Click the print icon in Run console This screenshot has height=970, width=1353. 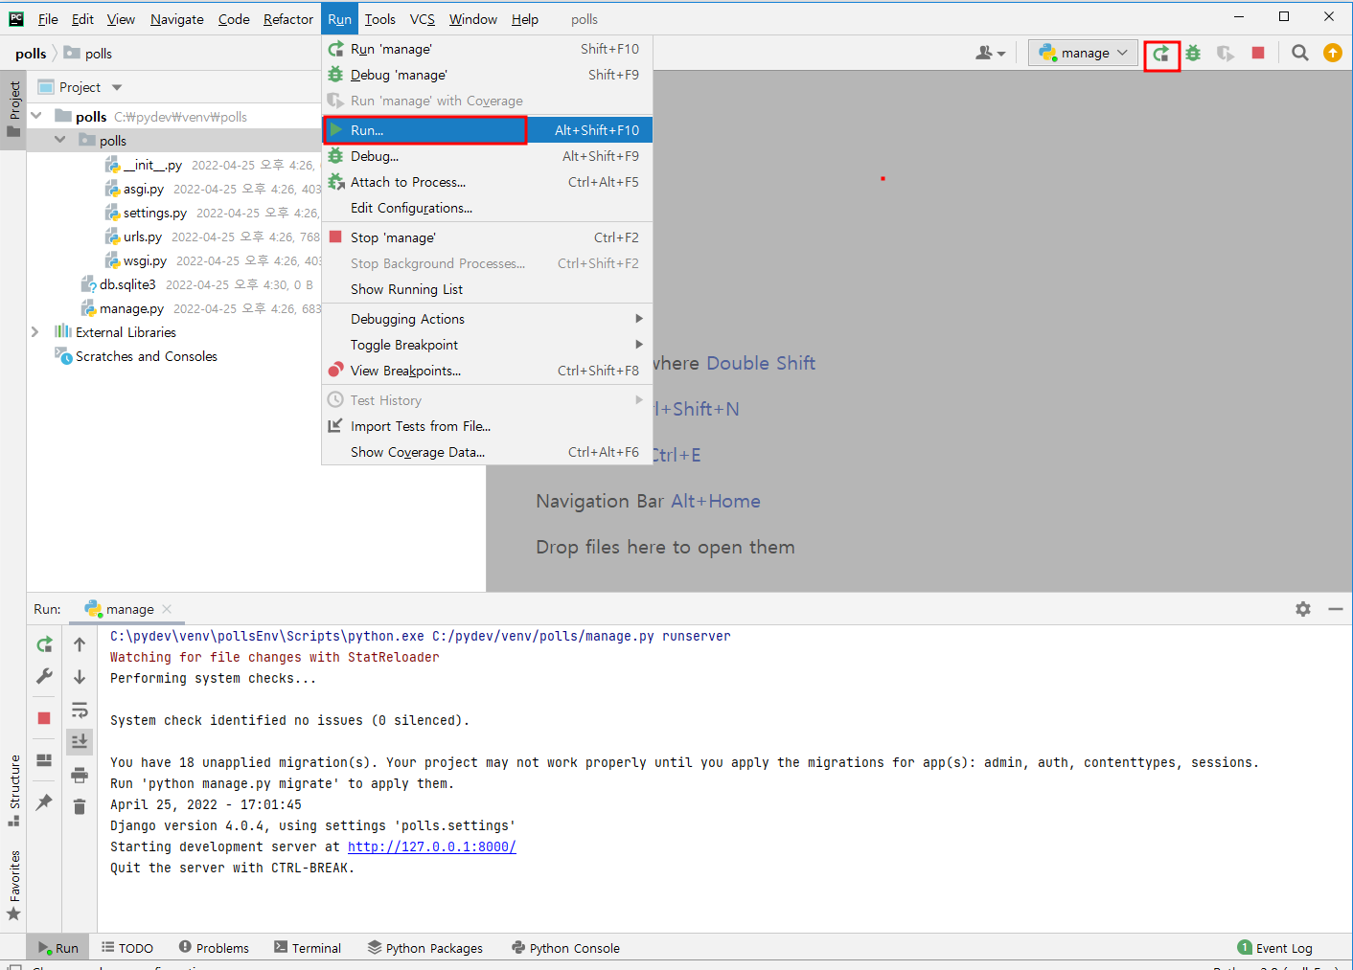(x=80, y=775)
